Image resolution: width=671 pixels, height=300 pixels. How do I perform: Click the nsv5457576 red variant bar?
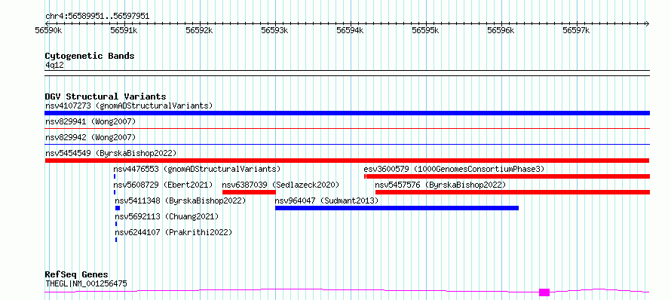[513, 192]
